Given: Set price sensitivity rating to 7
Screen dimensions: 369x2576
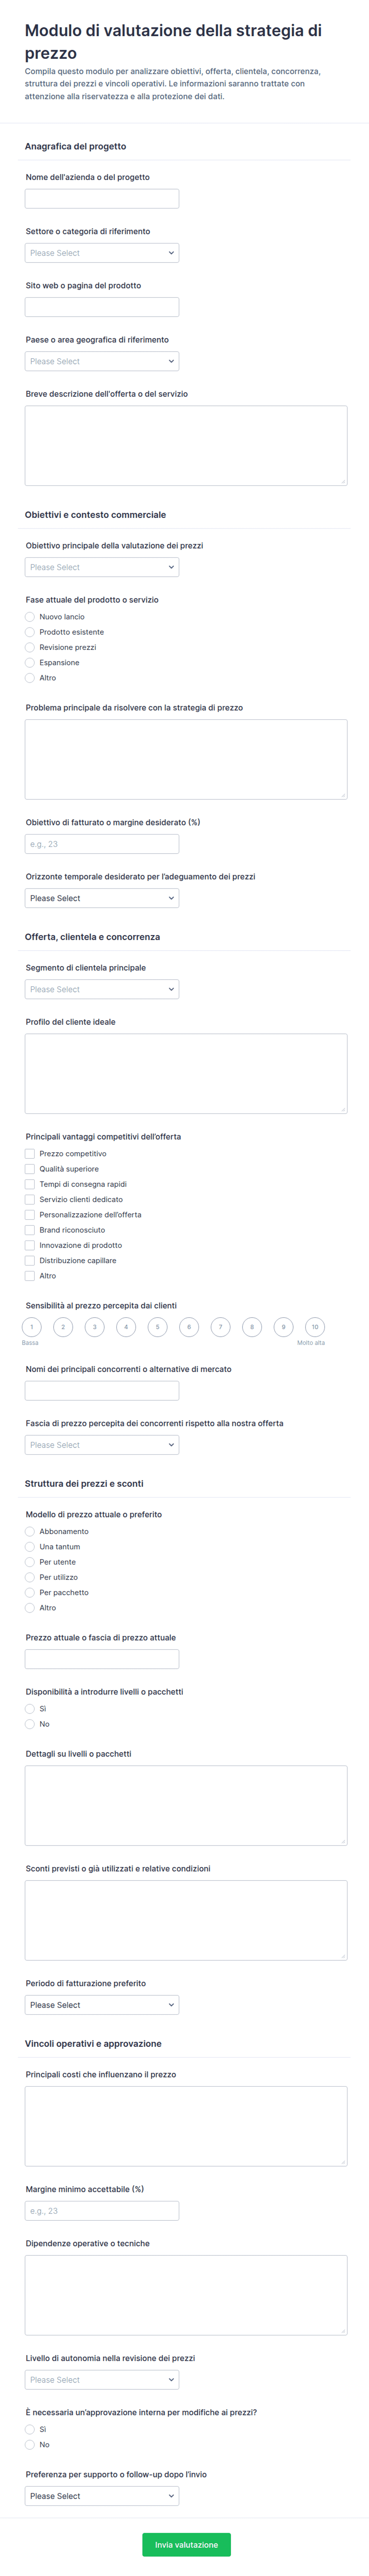Looking at the screenshot, I should tap(220, 1327).
